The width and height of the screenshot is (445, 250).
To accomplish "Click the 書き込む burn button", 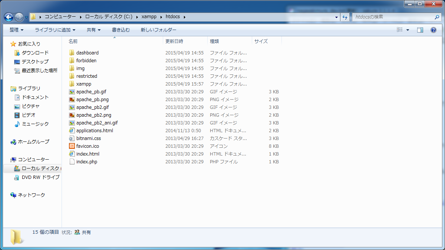I will point(121,30).
